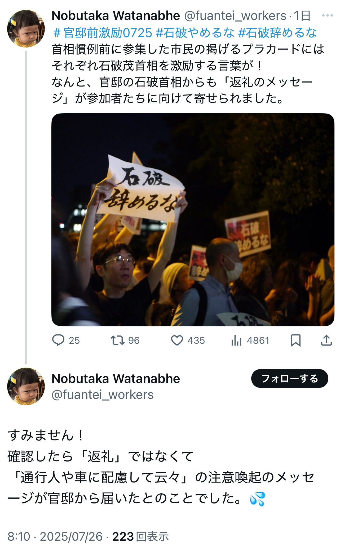Tap the top tweet's profile avatar
Viewport: 340px width, 547px height.
(x=26, y=29)
